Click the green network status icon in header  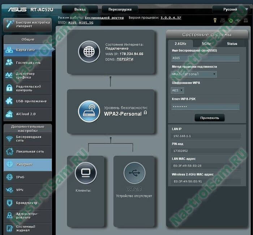[231, 20]
